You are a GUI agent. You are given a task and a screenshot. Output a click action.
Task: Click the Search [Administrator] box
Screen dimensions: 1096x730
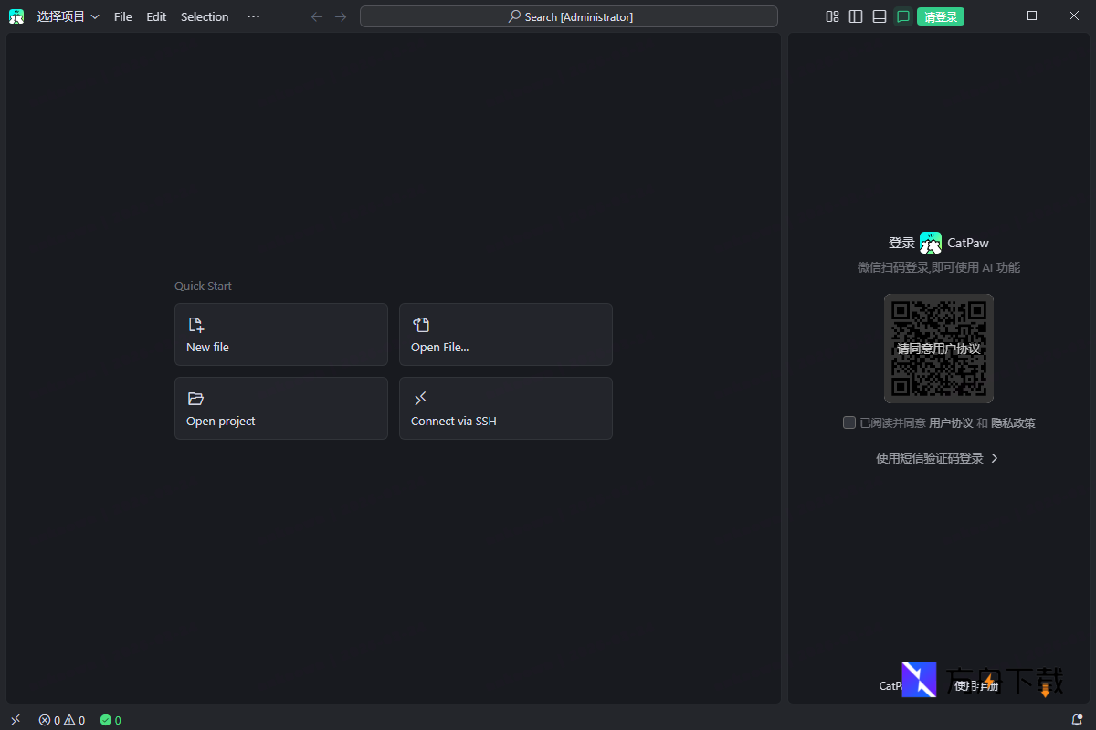pos(569,16)
